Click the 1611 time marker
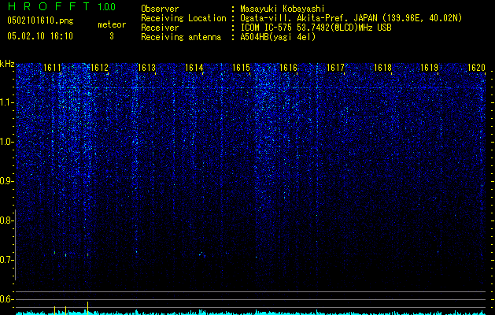The image size is (495, 315). [x=52, y=68]
